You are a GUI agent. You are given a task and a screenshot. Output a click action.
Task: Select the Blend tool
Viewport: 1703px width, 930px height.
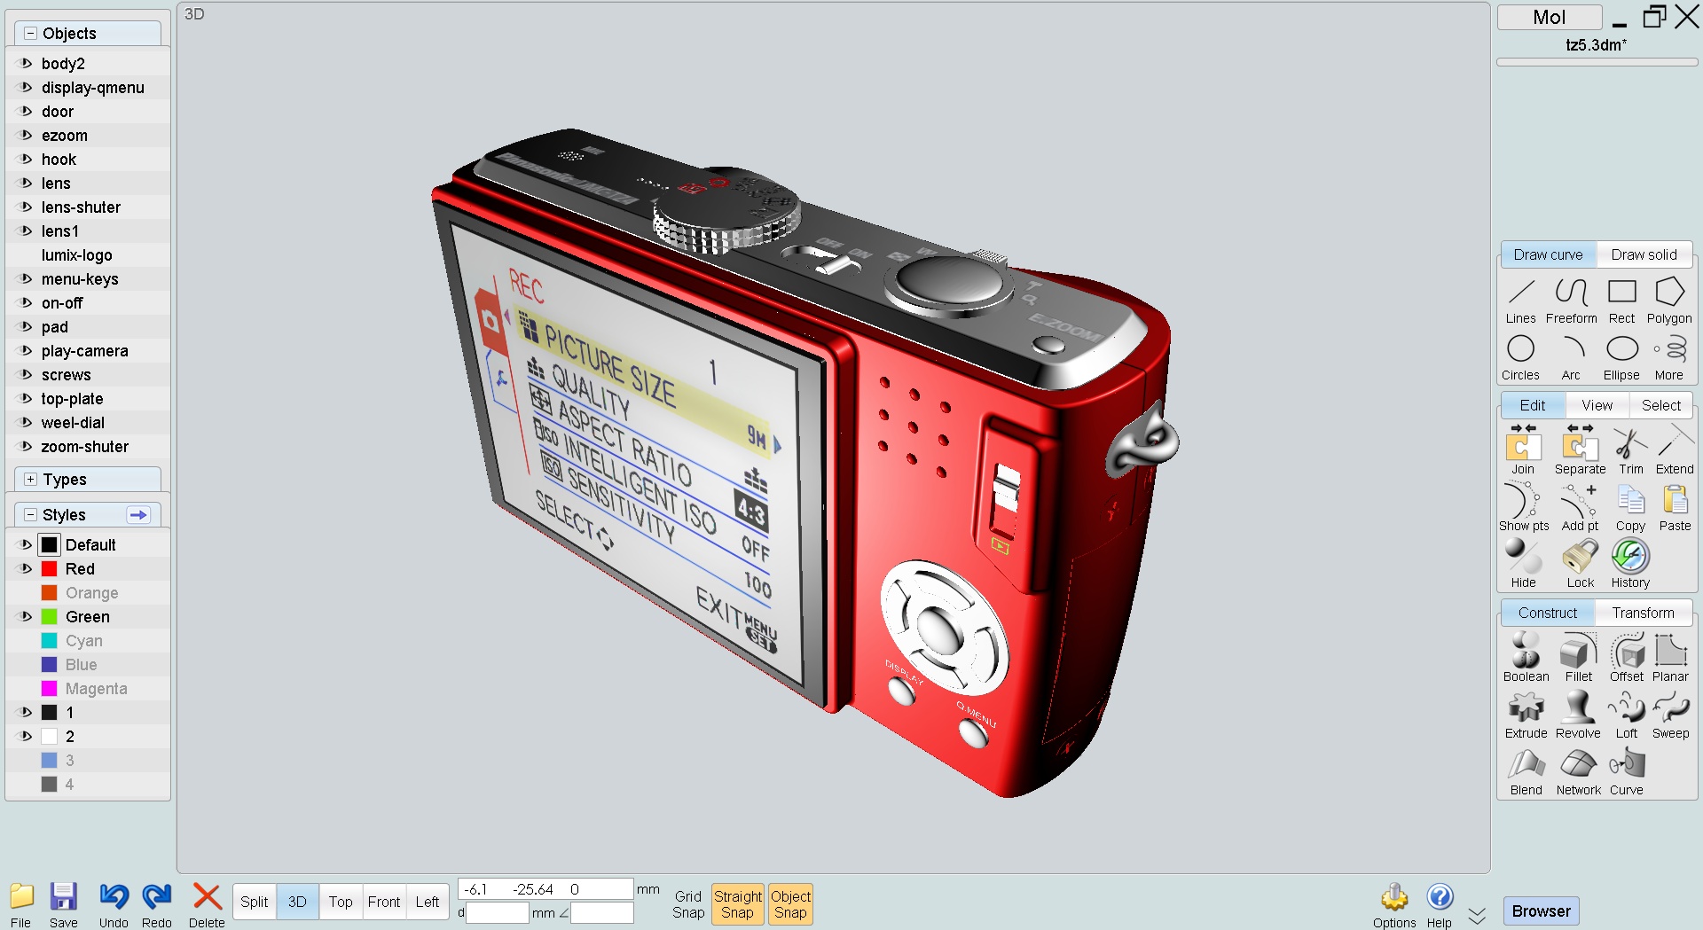pyautogui.click(x=1526, y=770)
